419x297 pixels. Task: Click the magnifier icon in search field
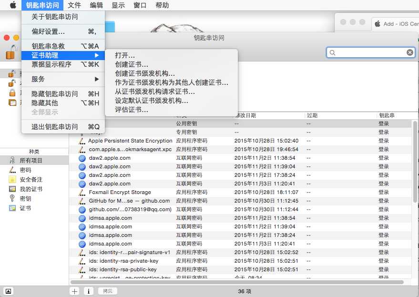click(x=332, y=52)
